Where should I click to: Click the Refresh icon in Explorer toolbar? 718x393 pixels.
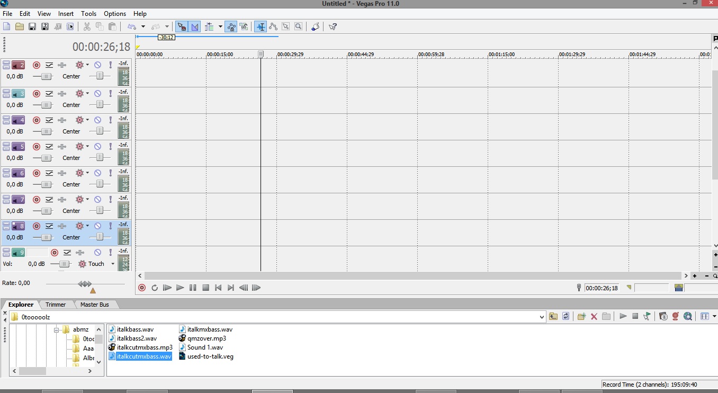[566, 316]
